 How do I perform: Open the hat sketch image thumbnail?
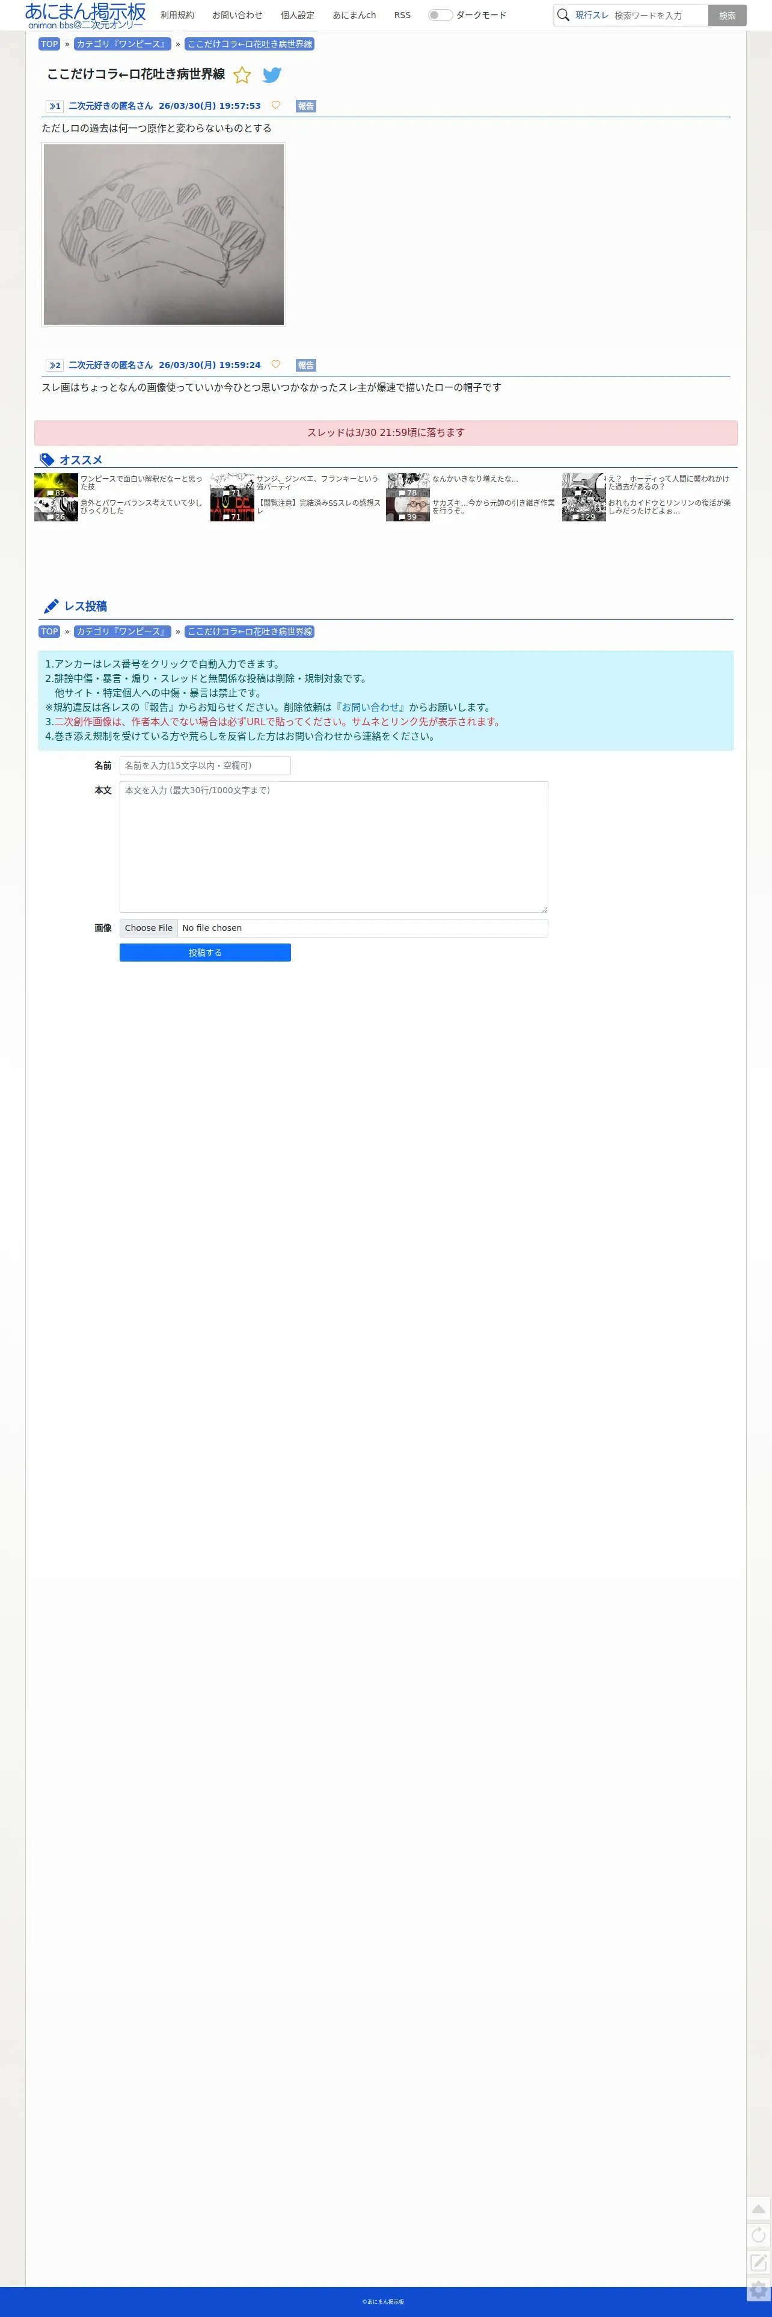pyautogui.click(x=164, y=235)
